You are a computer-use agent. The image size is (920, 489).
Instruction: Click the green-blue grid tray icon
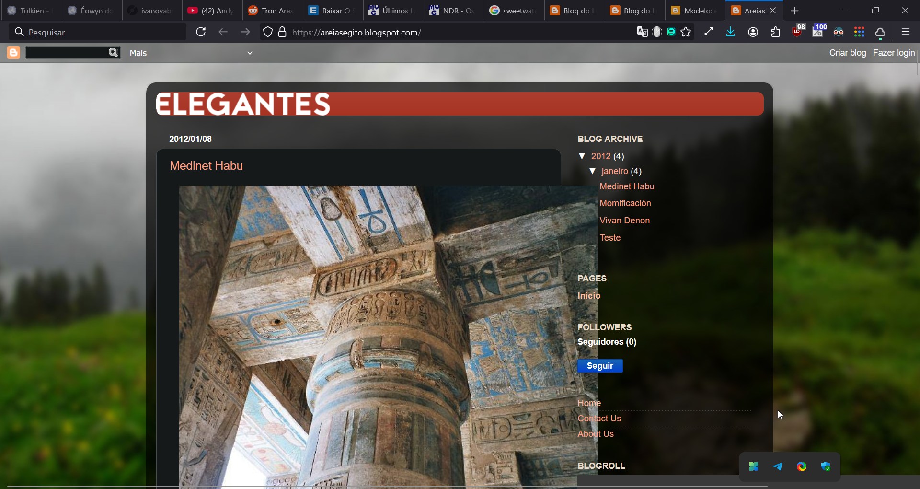754,466
